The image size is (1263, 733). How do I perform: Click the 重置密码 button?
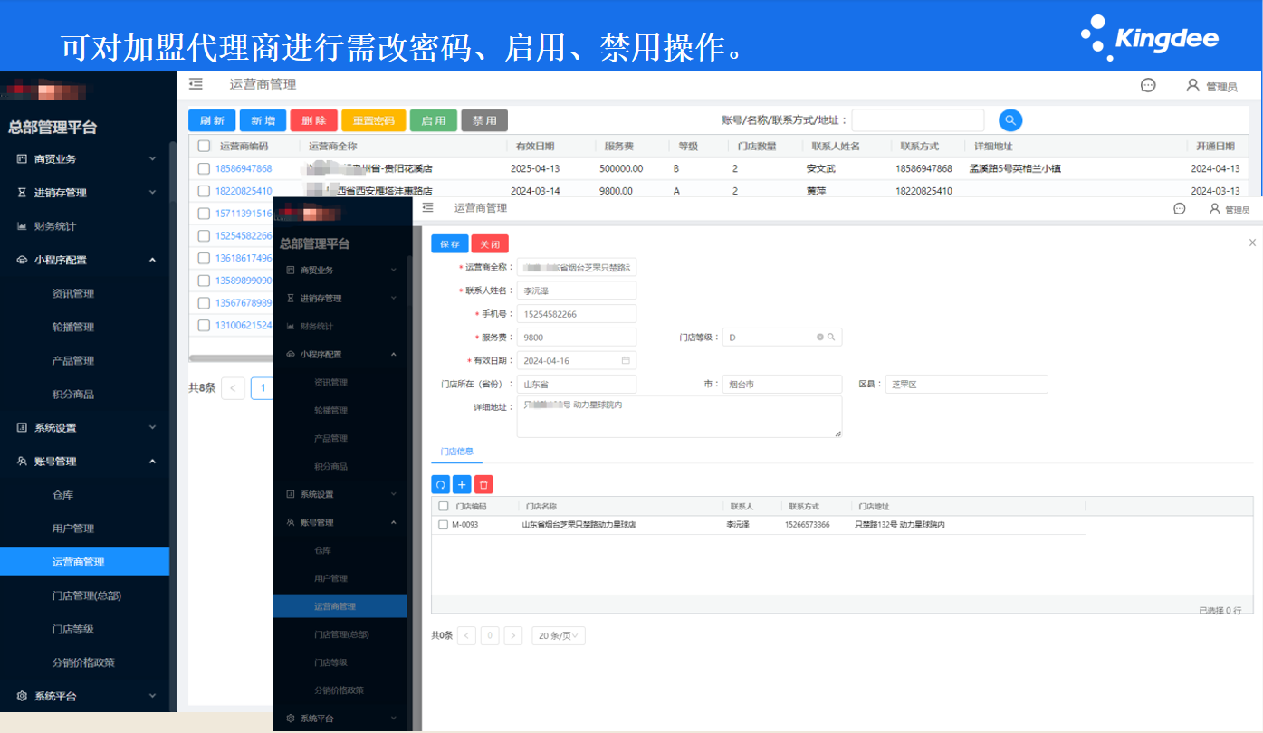373,120
